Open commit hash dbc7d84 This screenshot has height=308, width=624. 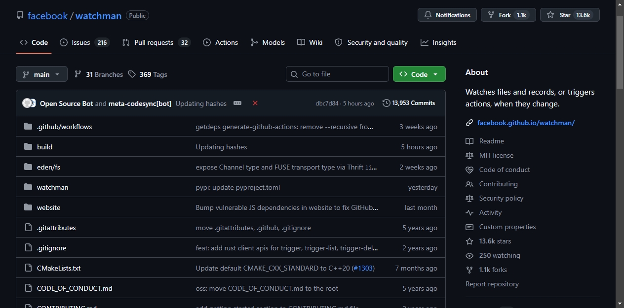[327, 103]
